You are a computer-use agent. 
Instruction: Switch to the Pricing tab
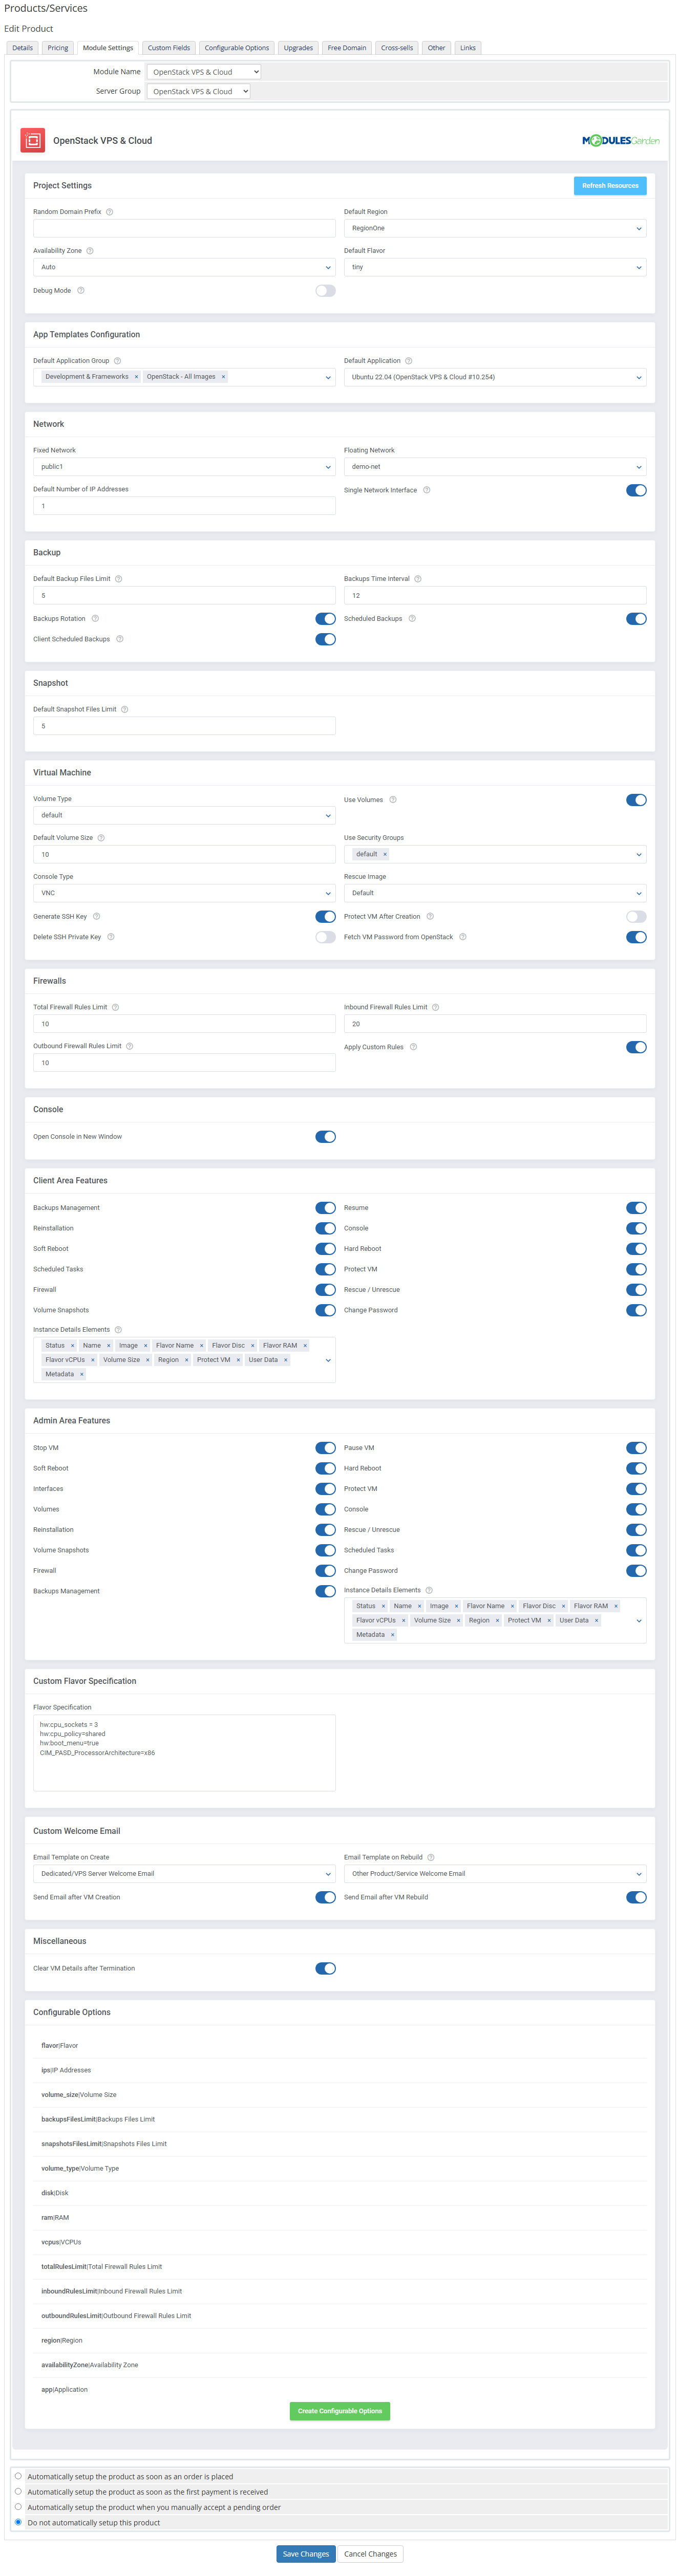58,48
